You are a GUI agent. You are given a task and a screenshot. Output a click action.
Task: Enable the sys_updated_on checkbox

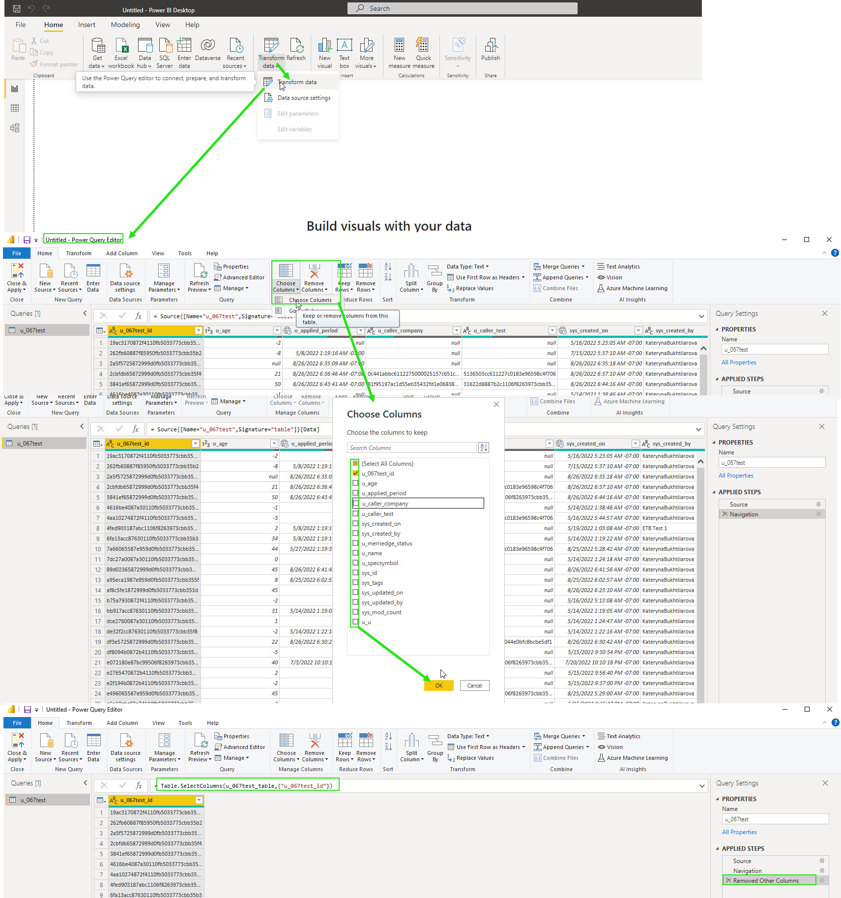(355, 592)
